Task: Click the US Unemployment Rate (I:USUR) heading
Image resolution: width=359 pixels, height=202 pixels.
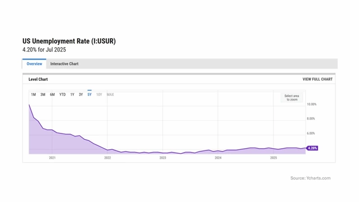Action: point(69,41)
